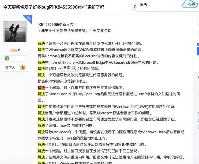Click the line about 卸载语言特性 组策略
The width and height of the screenshot is (199, 164).
click(x=92, y=144)
